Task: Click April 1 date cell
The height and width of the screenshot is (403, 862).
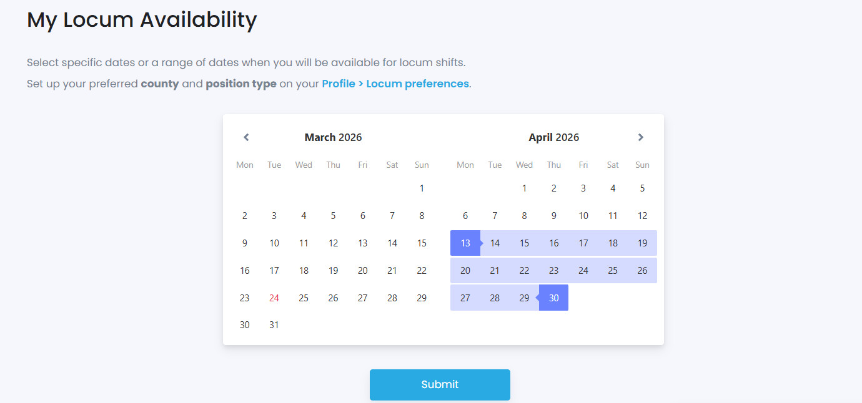Action: tap(525, 188)
